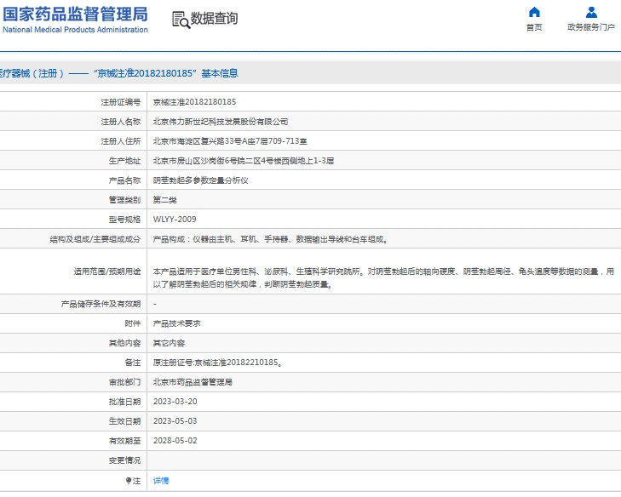621x497 pixels.
Task: Click the 适用范围/预期用途 label
Action: point(107,271)
